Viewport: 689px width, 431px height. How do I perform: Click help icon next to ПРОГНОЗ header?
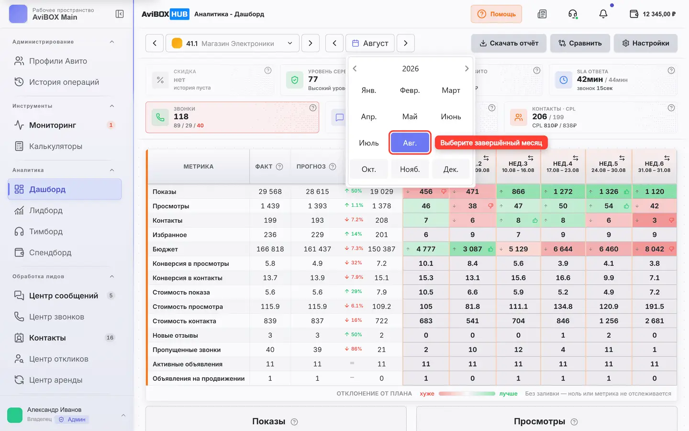click(x=333, y=167)
